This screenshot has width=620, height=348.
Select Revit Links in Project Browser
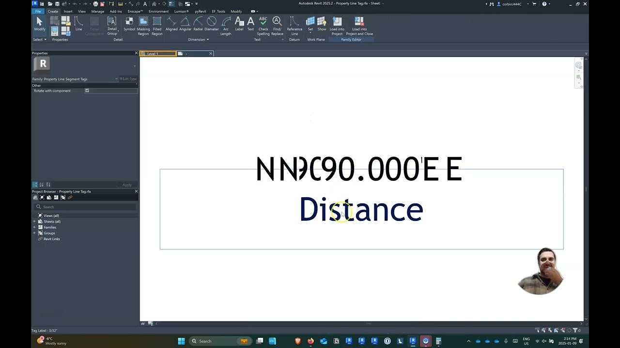[52, 239]
